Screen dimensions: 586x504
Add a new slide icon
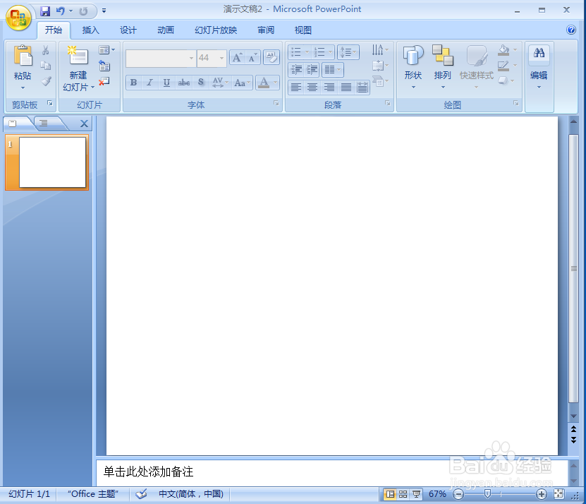[78, 55]
